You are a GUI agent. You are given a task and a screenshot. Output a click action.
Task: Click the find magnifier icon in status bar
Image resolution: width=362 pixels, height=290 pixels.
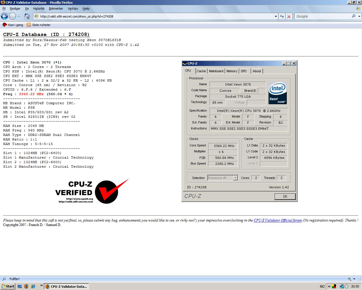(4, 279)
